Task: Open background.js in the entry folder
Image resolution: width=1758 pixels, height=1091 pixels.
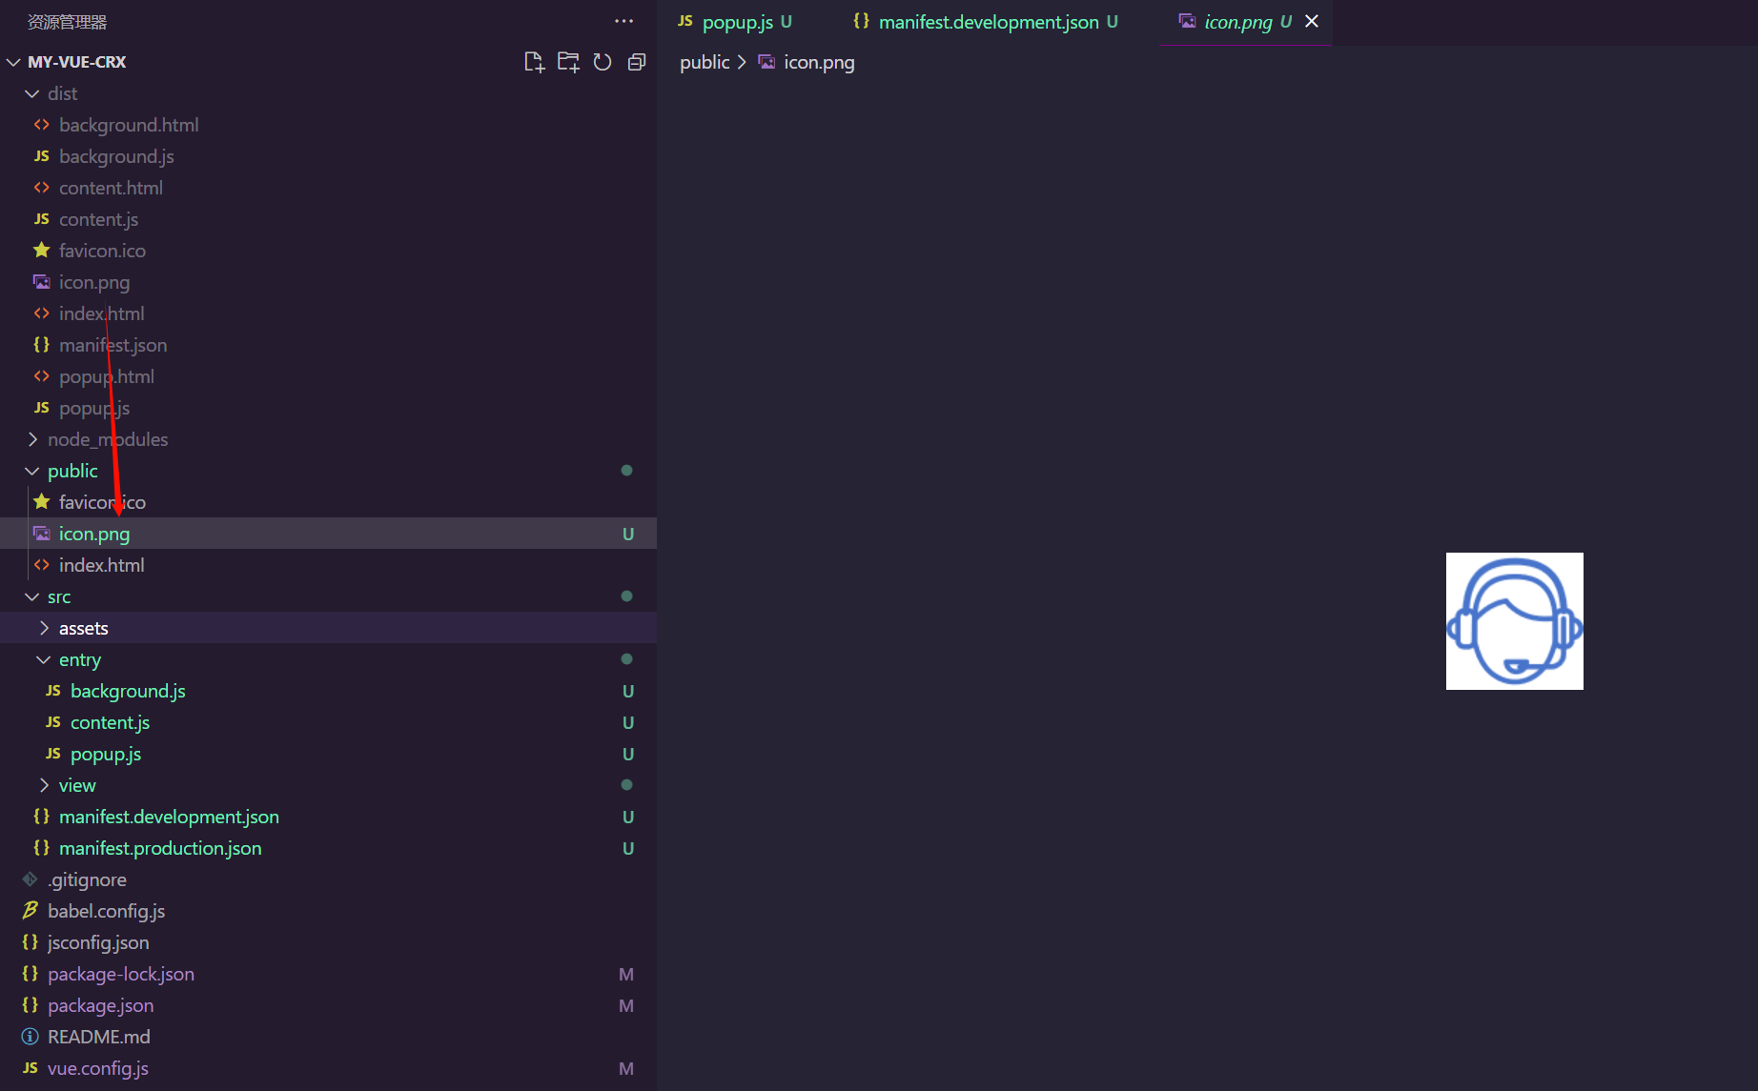Action: pos(128,691)
